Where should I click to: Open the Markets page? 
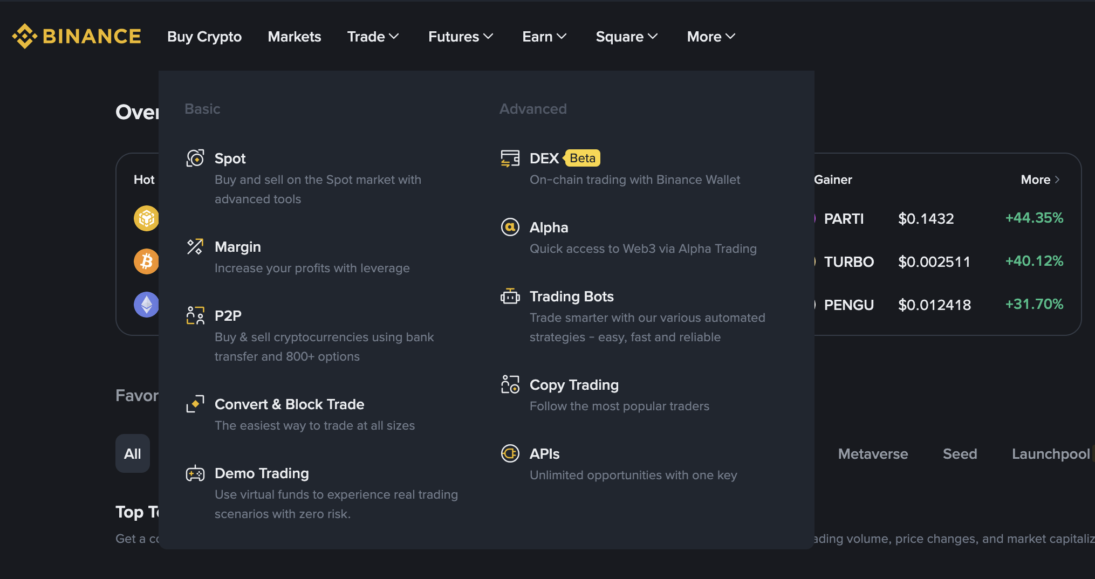[295, 36]
